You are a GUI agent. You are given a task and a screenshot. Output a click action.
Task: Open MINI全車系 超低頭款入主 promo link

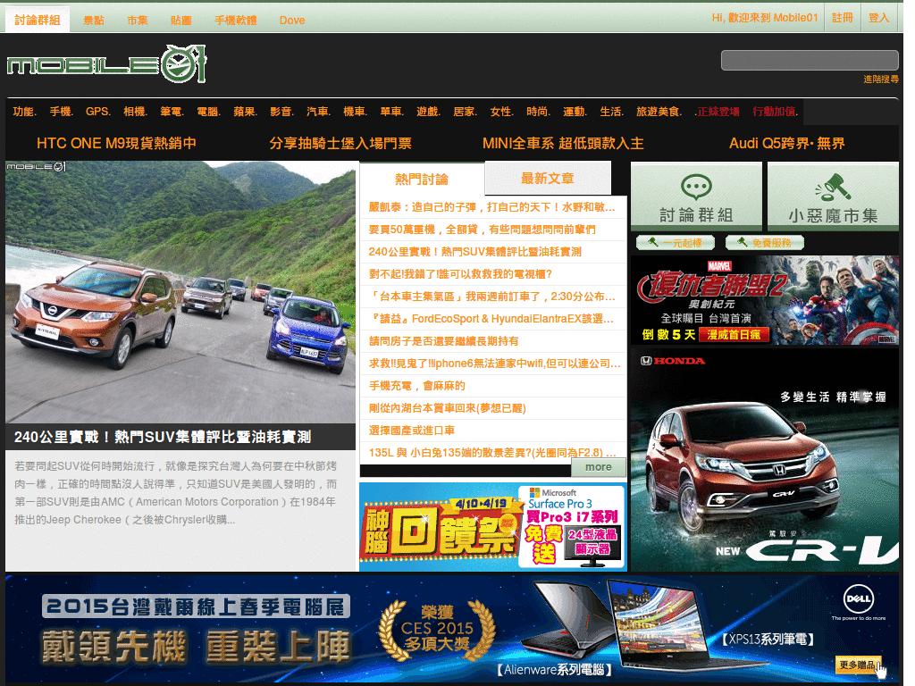click(x=563, y=144)
